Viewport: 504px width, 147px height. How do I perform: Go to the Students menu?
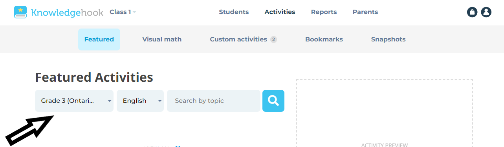pyautogui.click(x=234, y=12)
